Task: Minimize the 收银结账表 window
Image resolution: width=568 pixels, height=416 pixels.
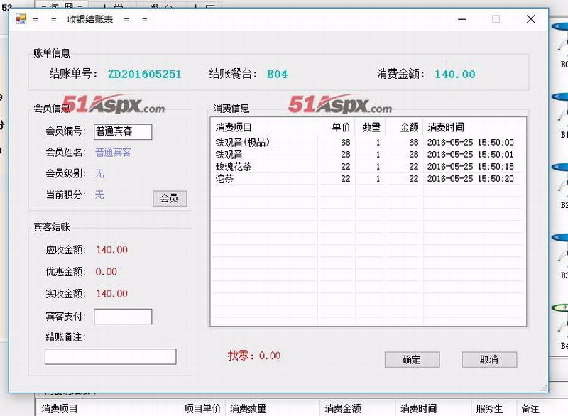Action: click(x=462, y=19)
